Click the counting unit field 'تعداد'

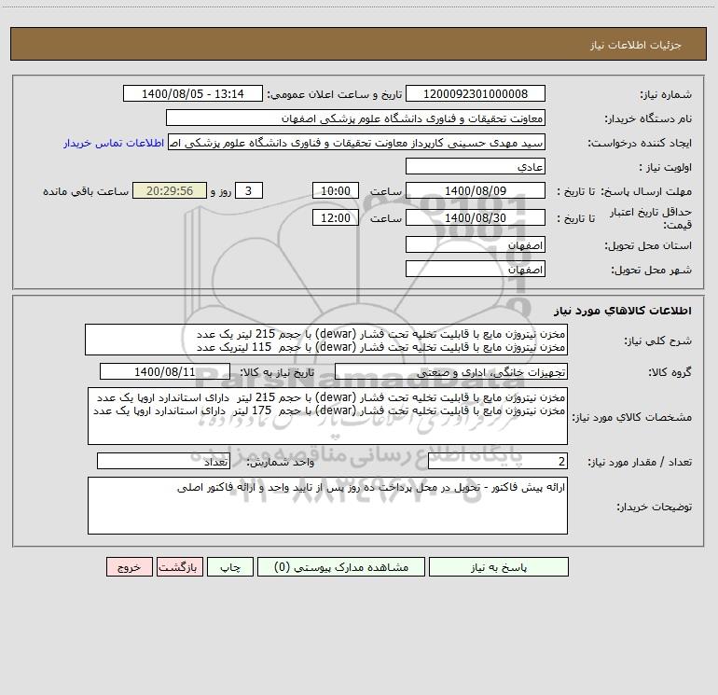(163, 462)
